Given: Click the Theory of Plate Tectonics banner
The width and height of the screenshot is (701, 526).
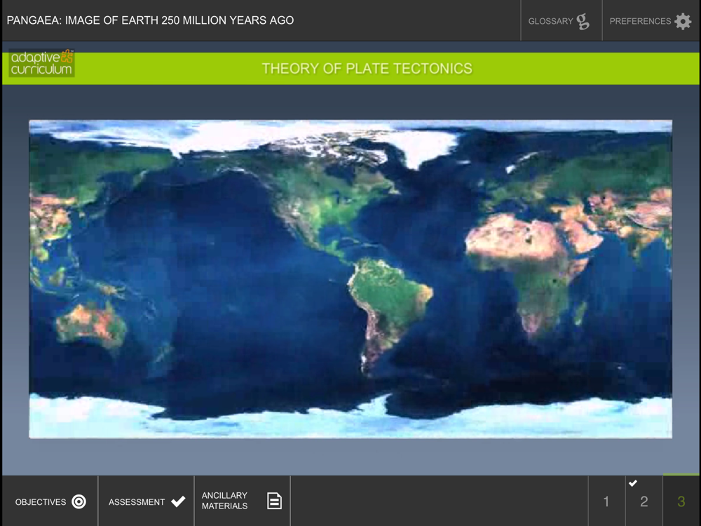Looking at the screenshot, I should [x=367, y=69].
